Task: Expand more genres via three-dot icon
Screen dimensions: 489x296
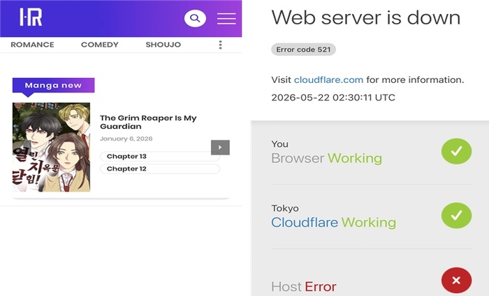Action: (221, 45)
